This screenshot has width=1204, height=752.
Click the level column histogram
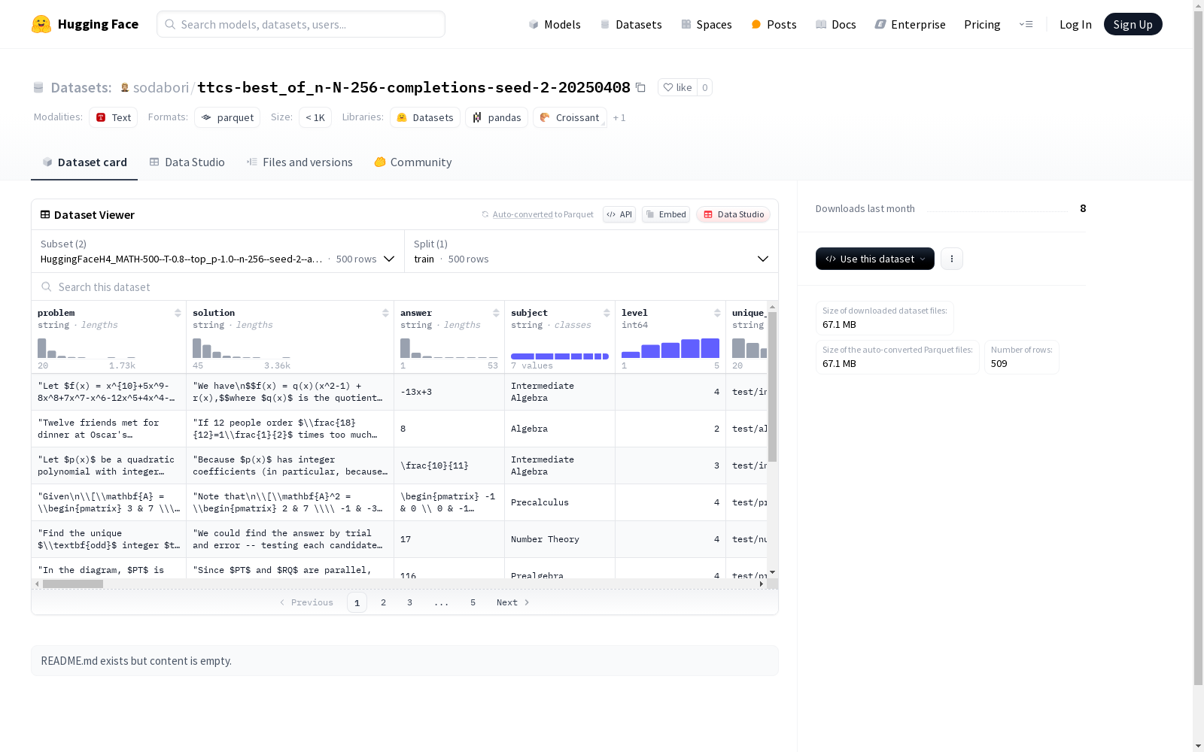[x=670, y=348]
